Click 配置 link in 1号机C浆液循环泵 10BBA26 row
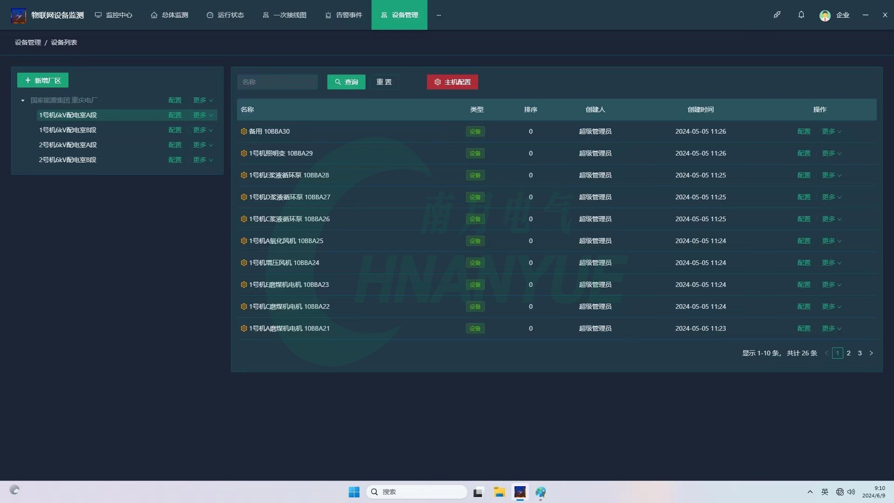The image size is (894, 503). point(804,219)
